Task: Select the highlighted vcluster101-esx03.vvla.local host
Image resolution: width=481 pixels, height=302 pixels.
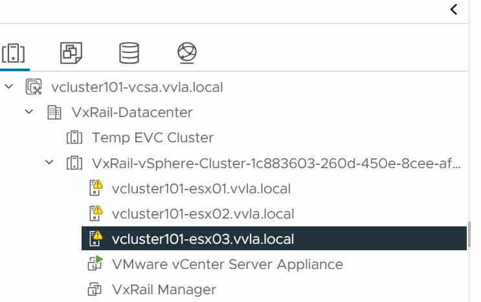Action: coord(203,239)
